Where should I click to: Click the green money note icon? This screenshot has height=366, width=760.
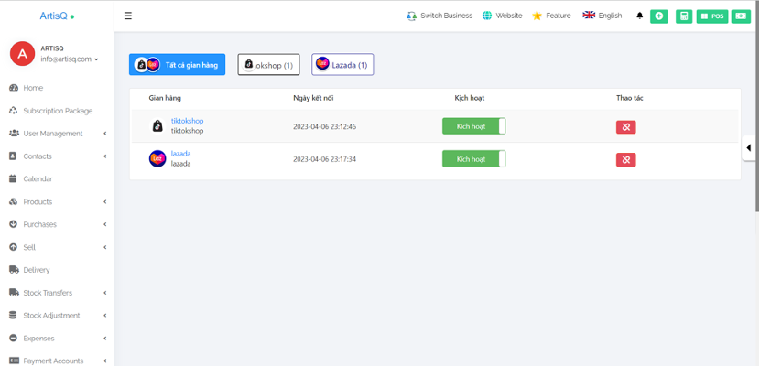[740, 16]
